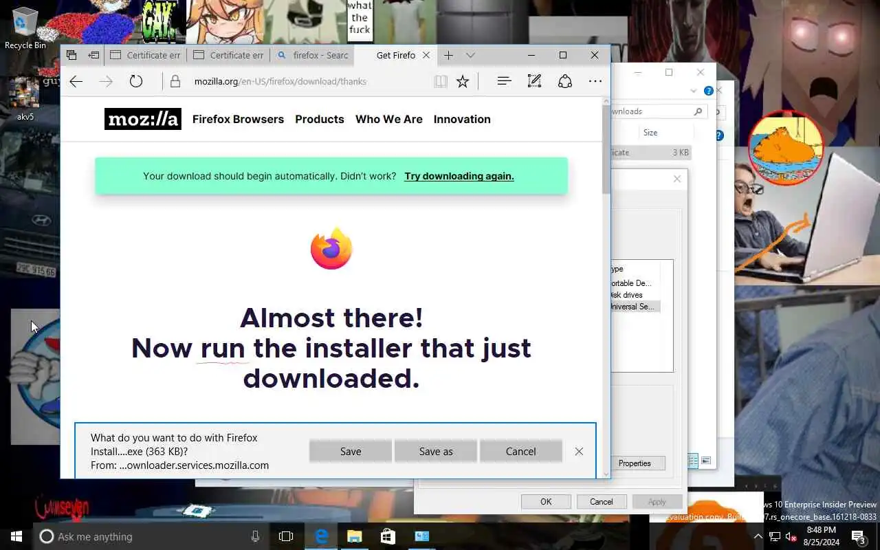Switch to second Certificate error tab
Image resolution: width=880 pixels, height=550 pixels.
228,55
